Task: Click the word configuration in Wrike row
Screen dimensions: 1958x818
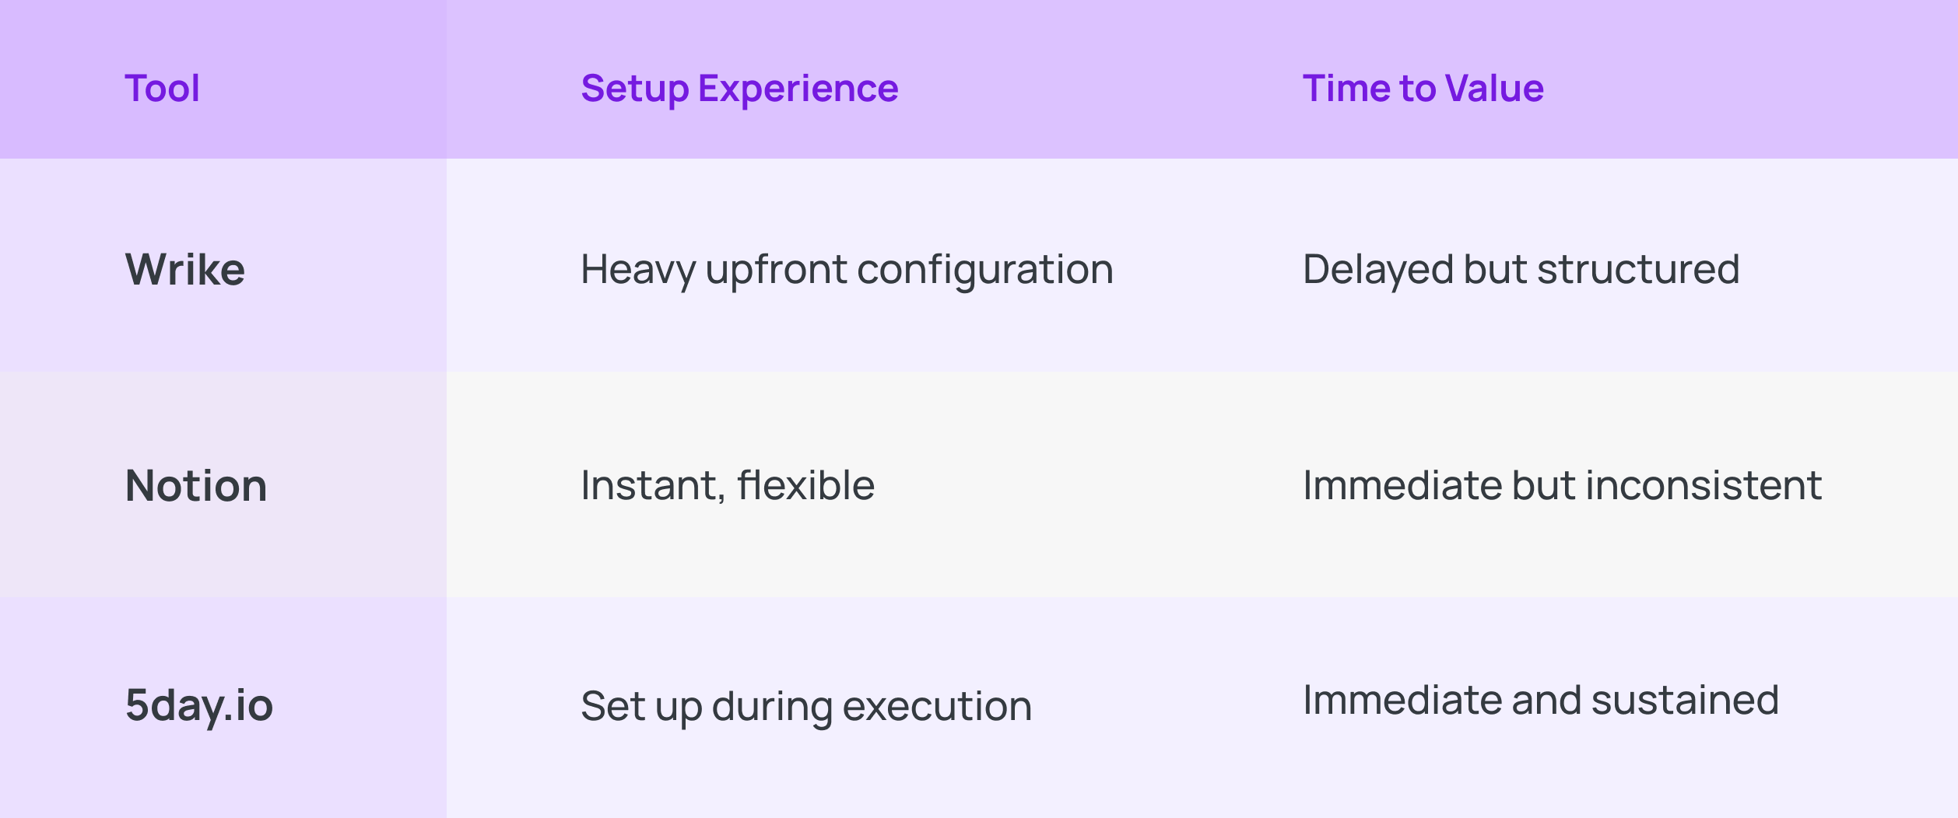Action: (984, 271)
